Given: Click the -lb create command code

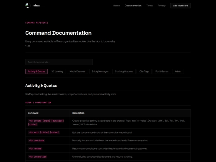Looking at the screenshot, I should (46, 123).
